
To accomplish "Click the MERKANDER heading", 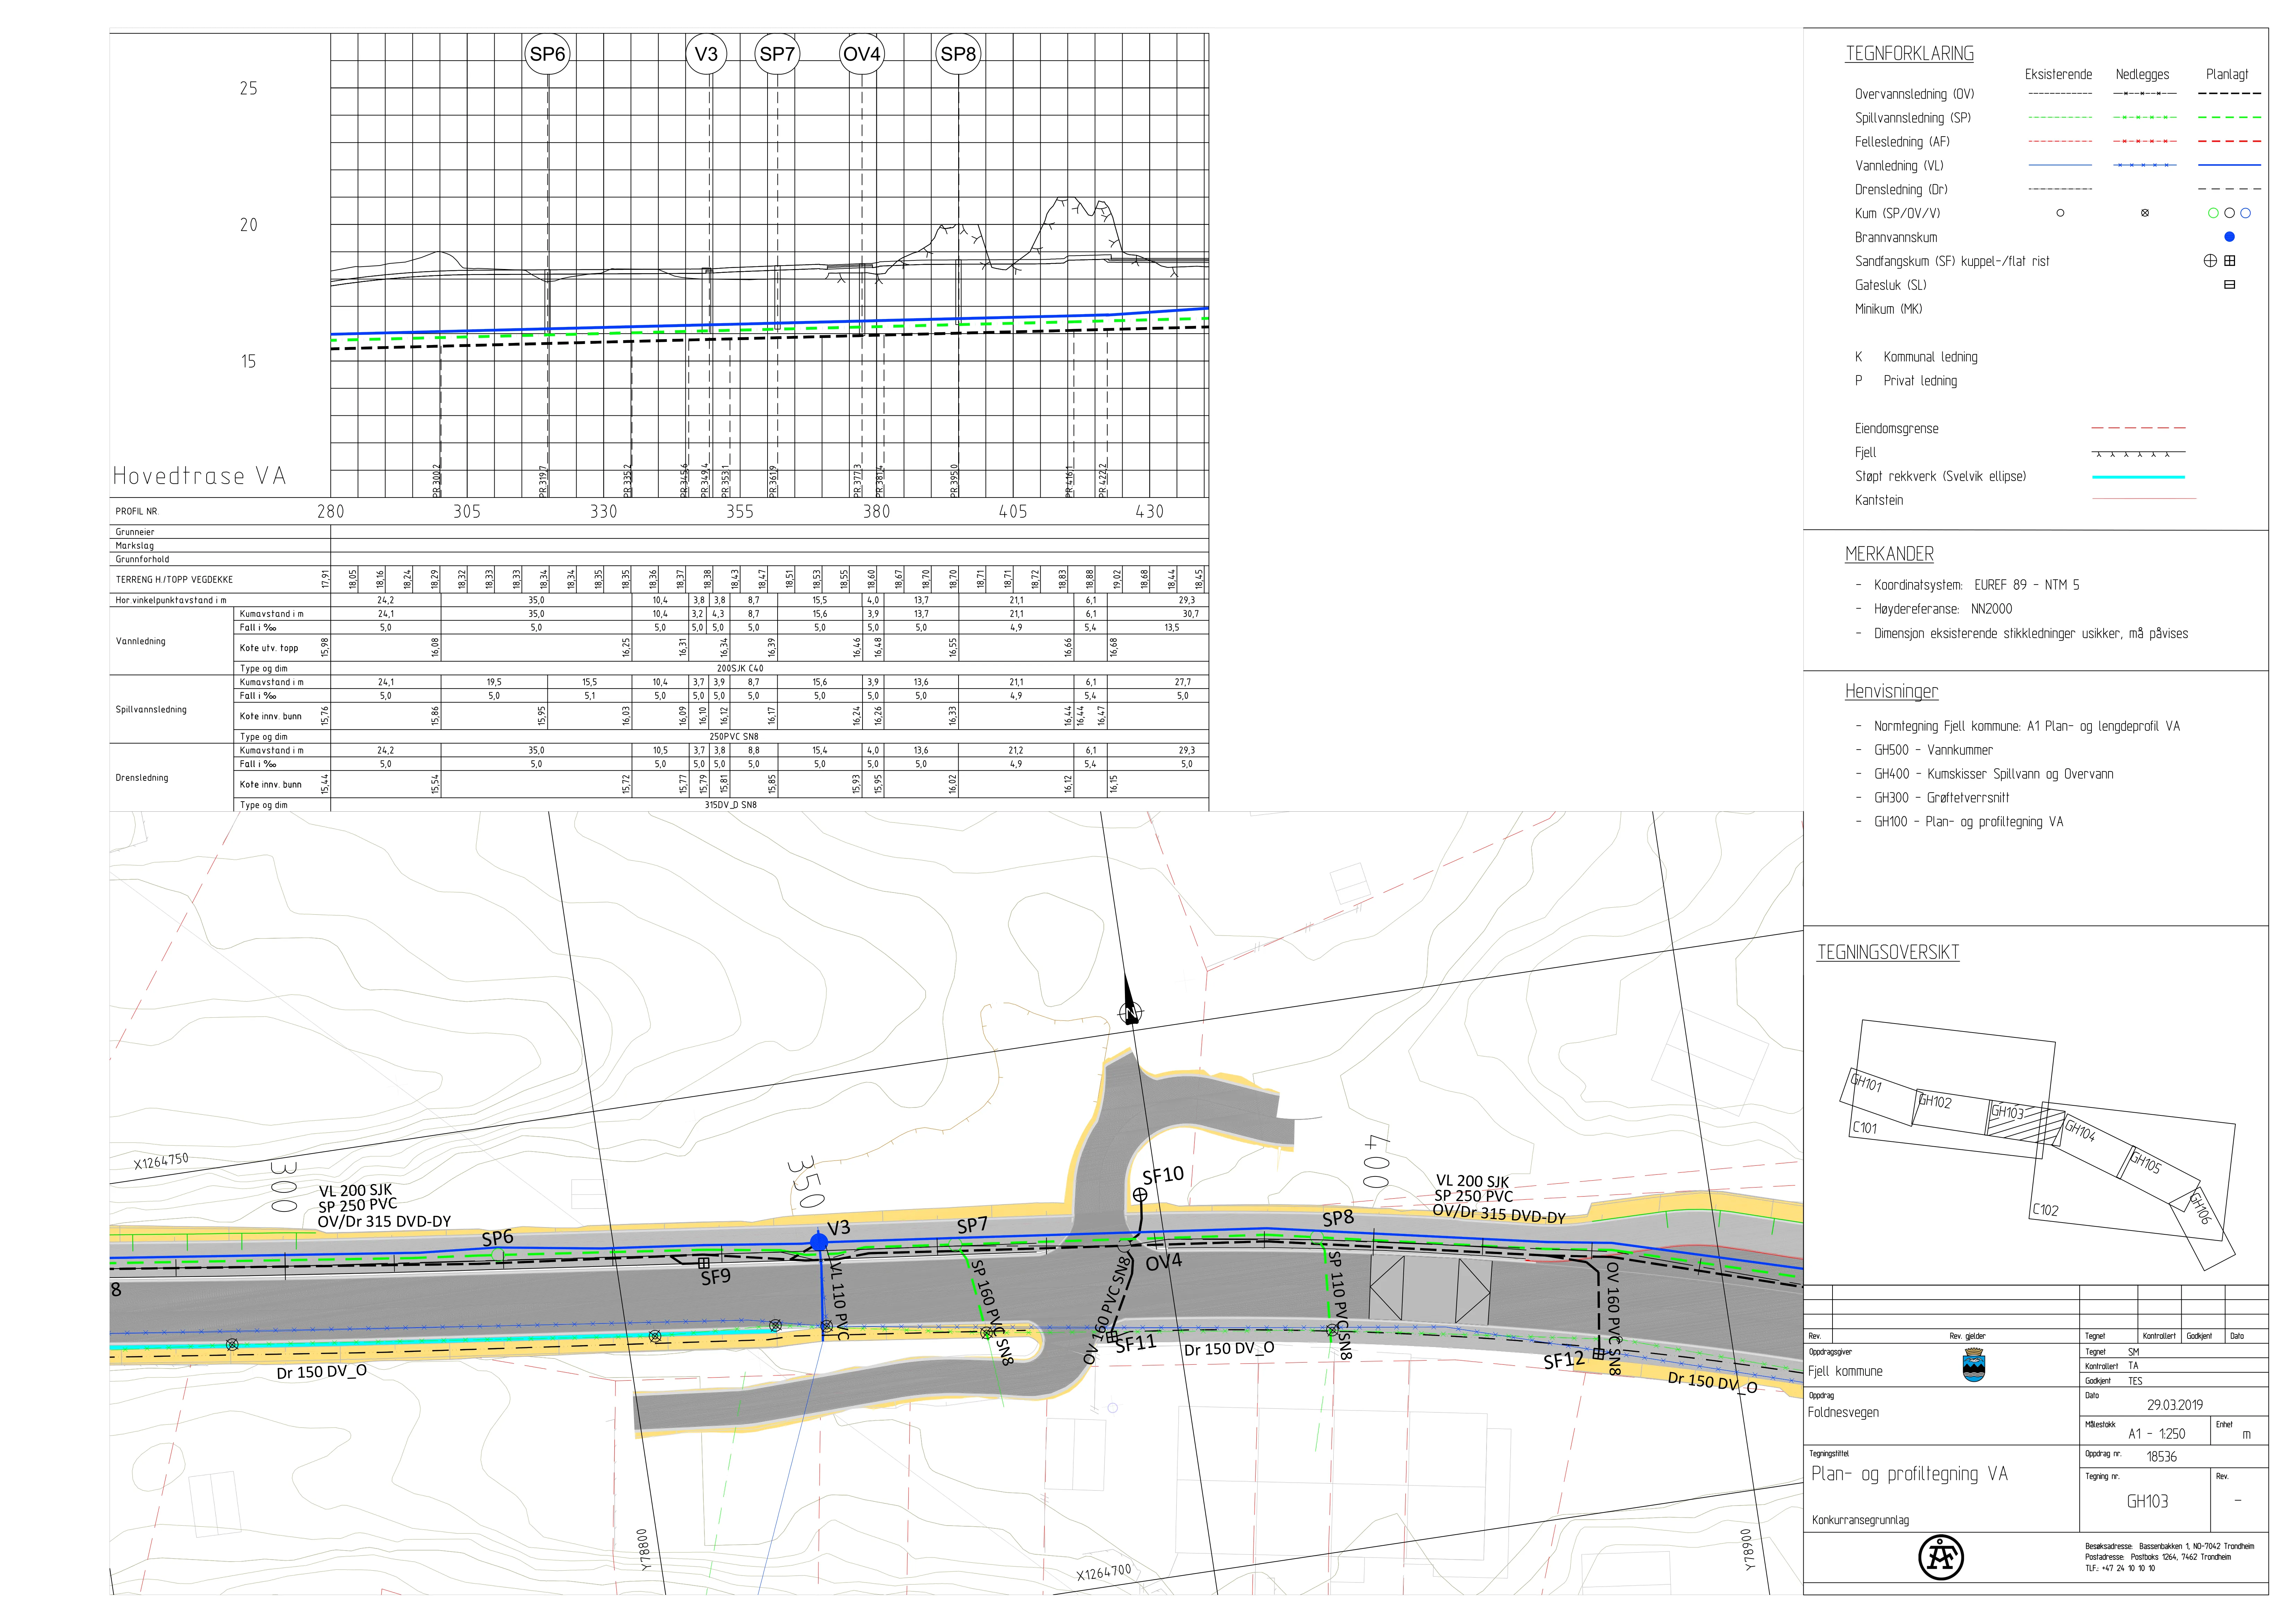I will (1889, 554).
